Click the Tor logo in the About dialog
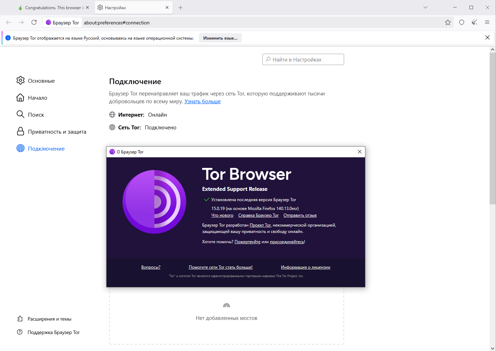Screen dimensions: 496x351 154,202
